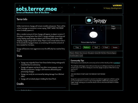
Task: Click the paragraph beginning 'Unlike most terrors'
Action: tap(41, 28)
